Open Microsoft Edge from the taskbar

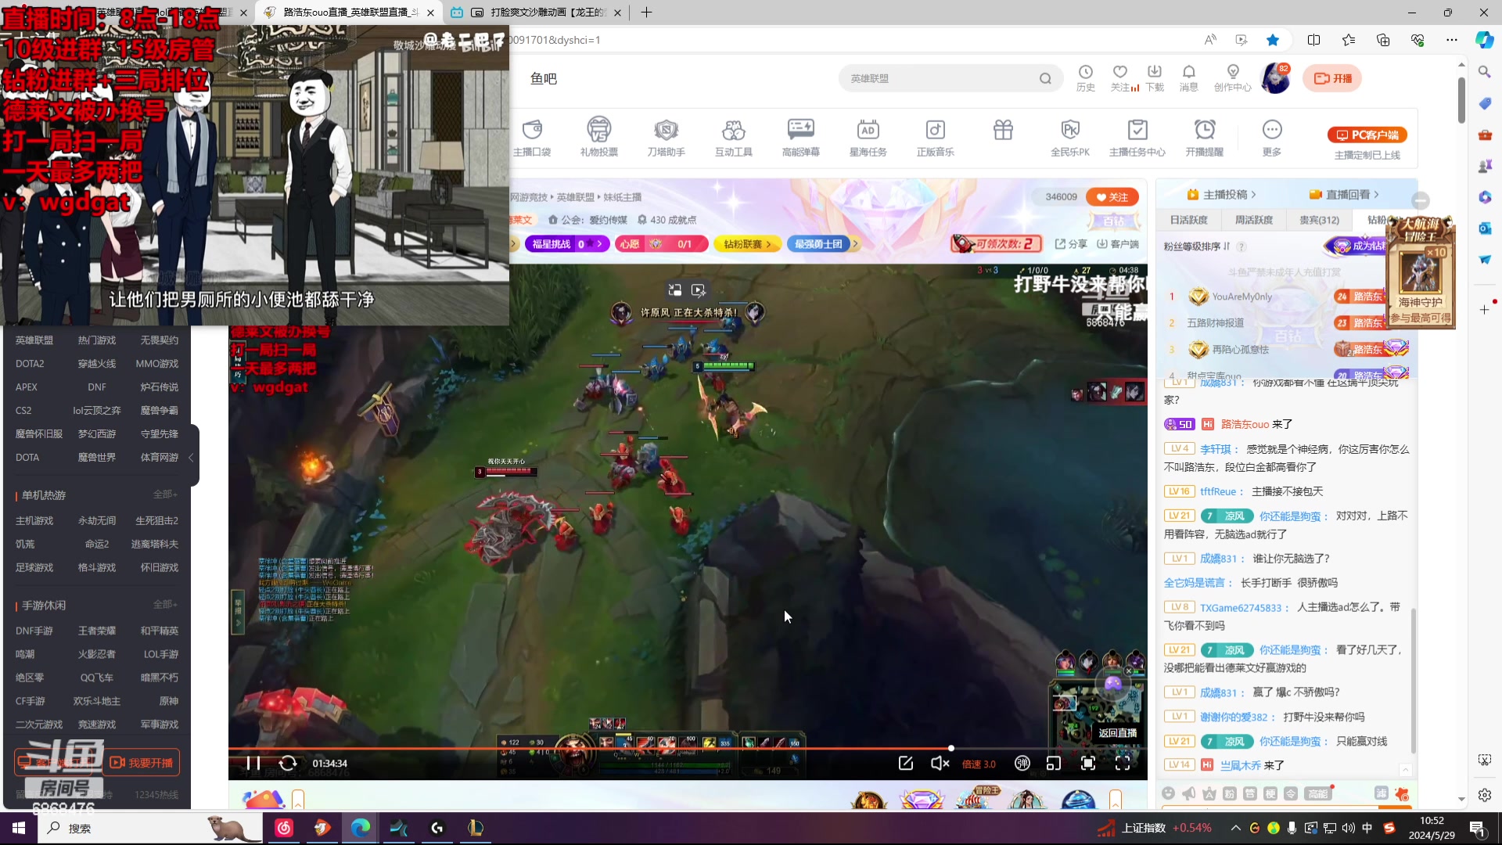coord(360,828)
